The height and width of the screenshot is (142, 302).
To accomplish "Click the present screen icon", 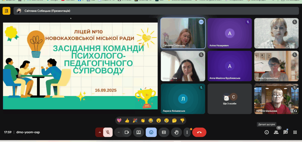I will [138, 132].
